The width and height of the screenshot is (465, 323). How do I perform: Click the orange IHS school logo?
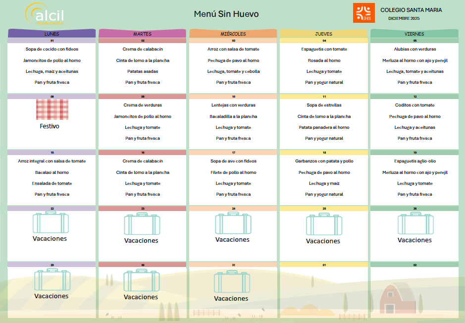pyautogui.click(x=363, y=13)
